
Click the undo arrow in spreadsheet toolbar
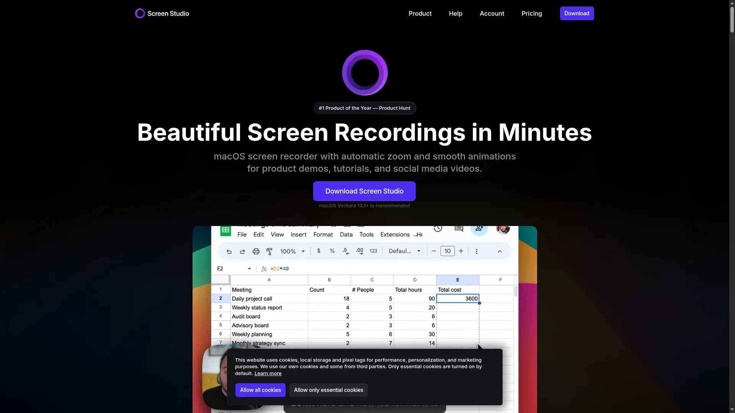click(229, 251)
